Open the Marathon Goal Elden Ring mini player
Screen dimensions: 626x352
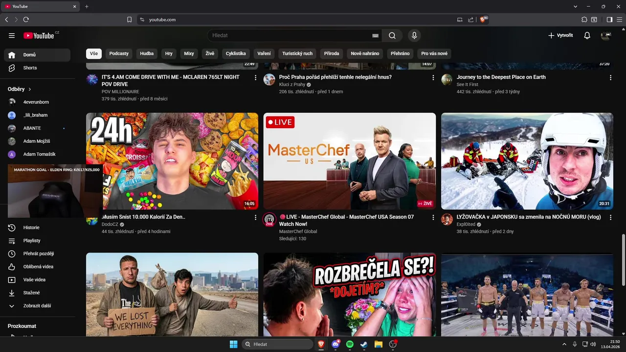[x=55, y=191]
